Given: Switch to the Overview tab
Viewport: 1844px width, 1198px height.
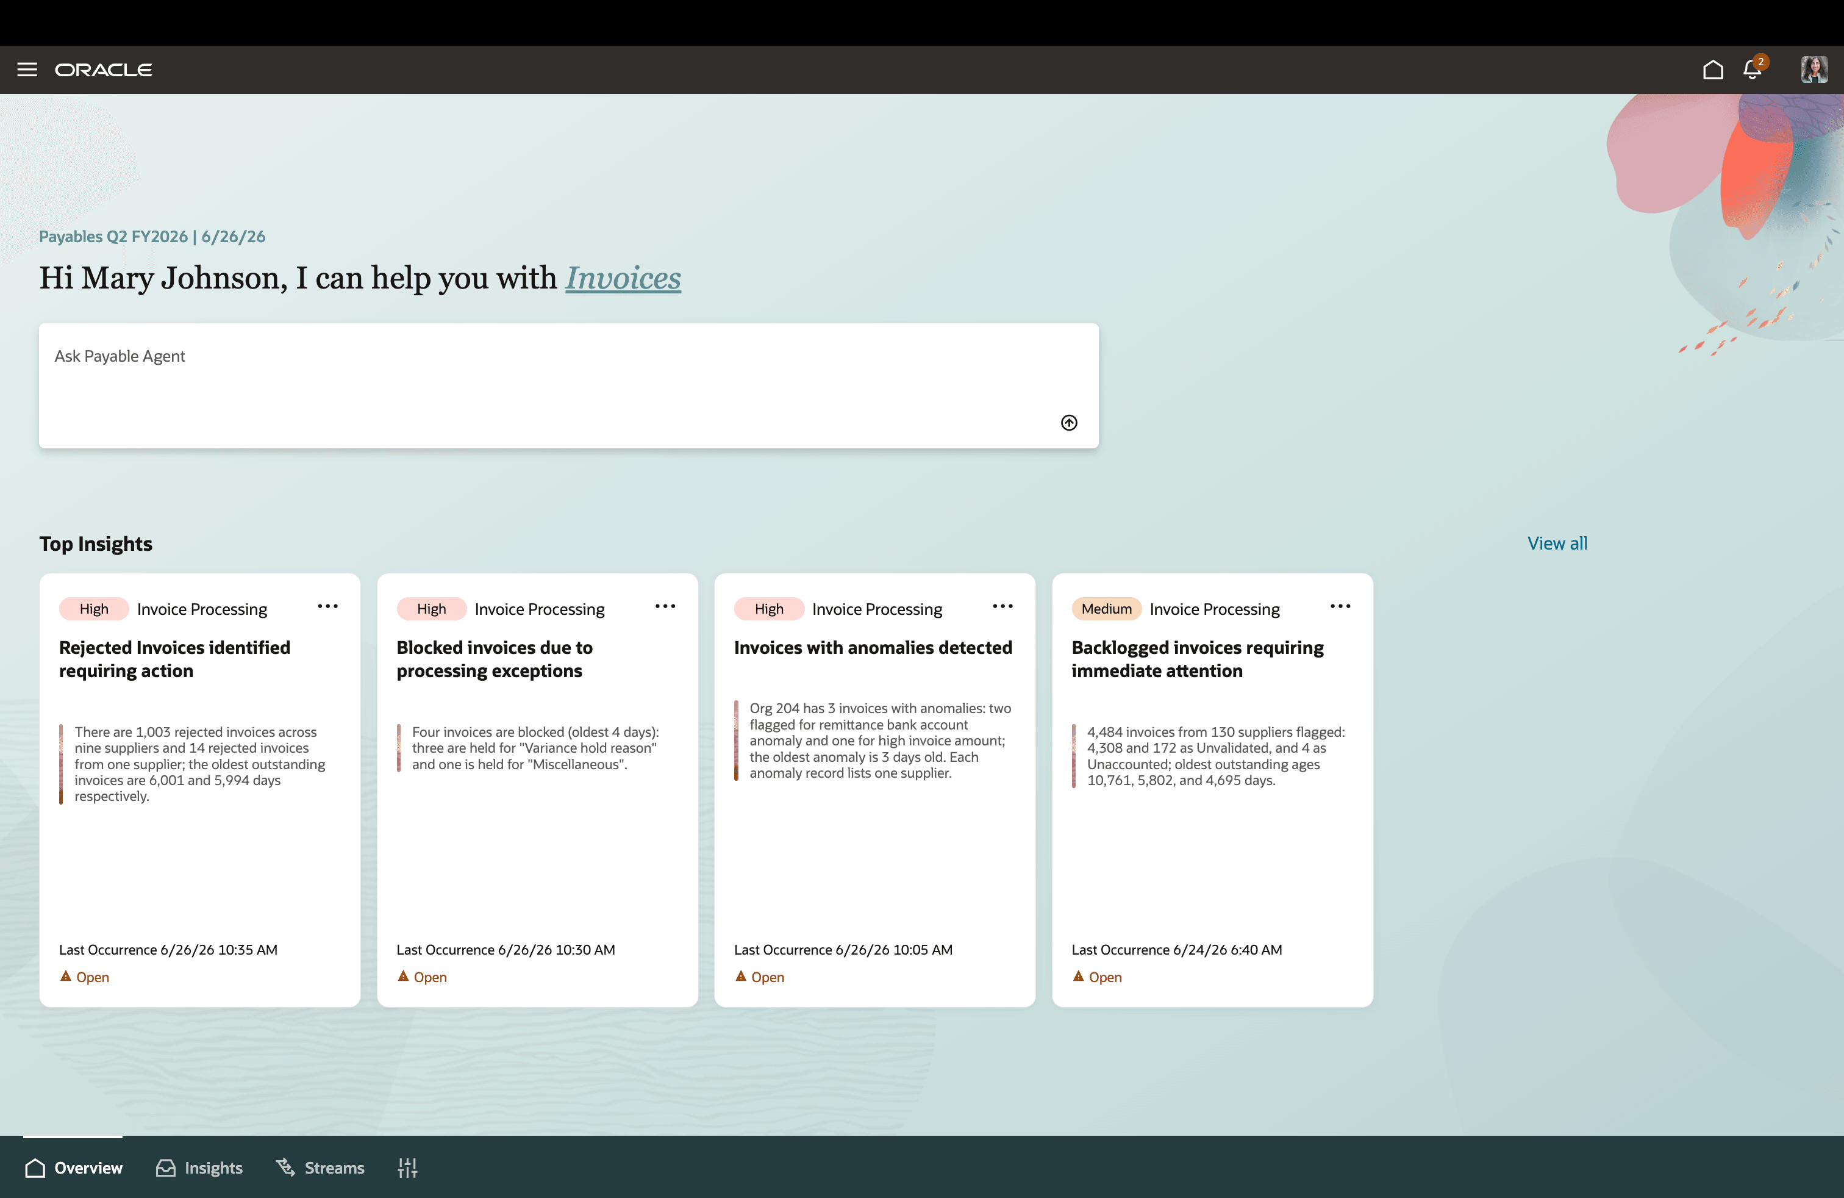Looking at the screenshot, I should pos(74,1168).
